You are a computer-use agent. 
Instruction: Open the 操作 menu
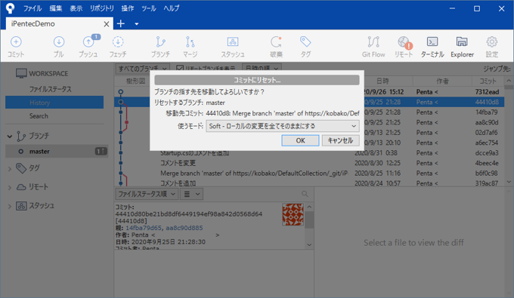128,8
